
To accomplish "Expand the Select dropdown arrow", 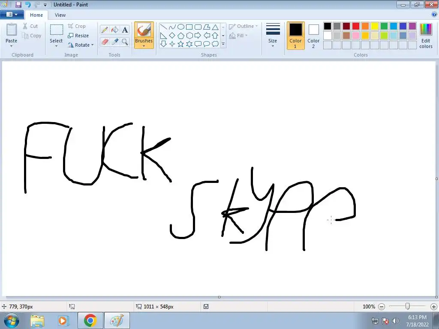I will click(56, 46).
